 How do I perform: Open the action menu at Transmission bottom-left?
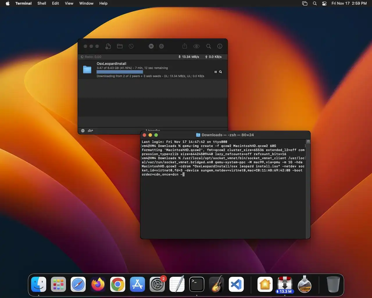pos(83,131)
